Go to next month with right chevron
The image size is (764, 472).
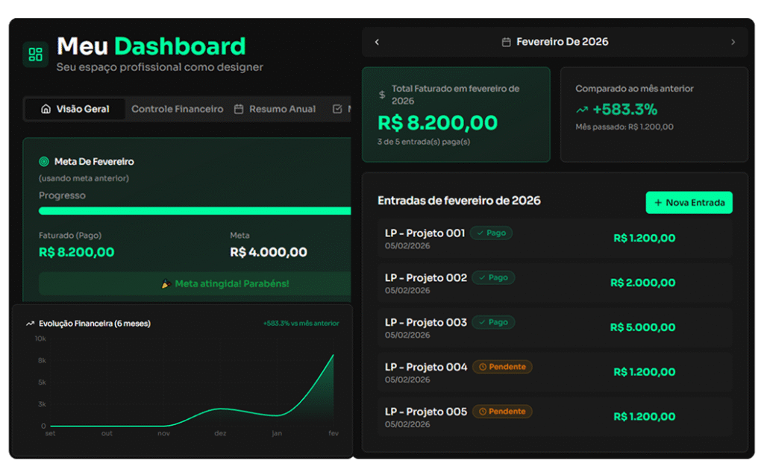pyautogui.click(x=733, y=43)
